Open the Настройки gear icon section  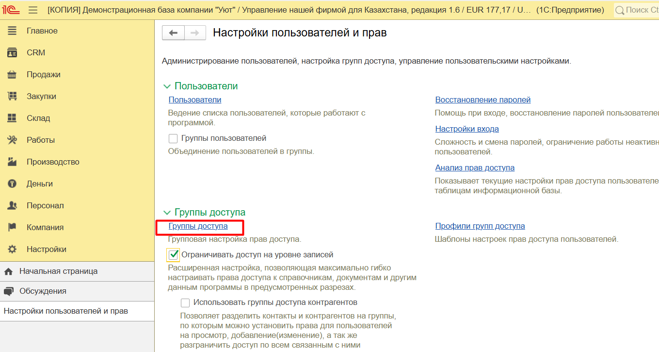[12, 249]
